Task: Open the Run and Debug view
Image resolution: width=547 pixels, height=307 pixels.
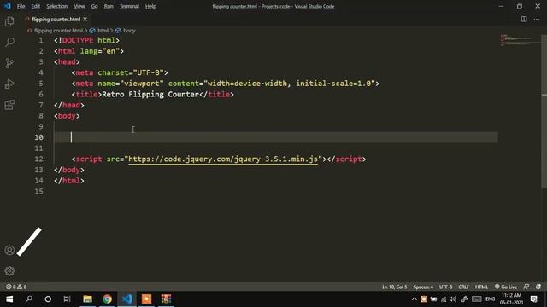Action: [9, 84]
